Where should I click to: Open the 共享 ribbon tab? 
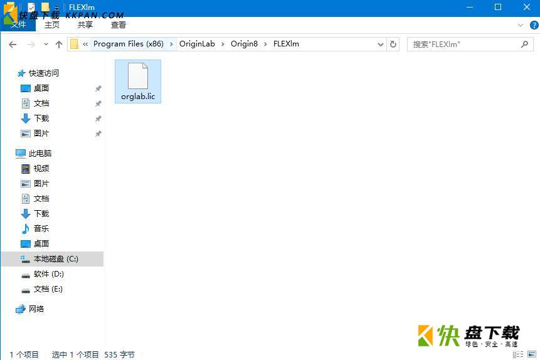pos(85,25)
